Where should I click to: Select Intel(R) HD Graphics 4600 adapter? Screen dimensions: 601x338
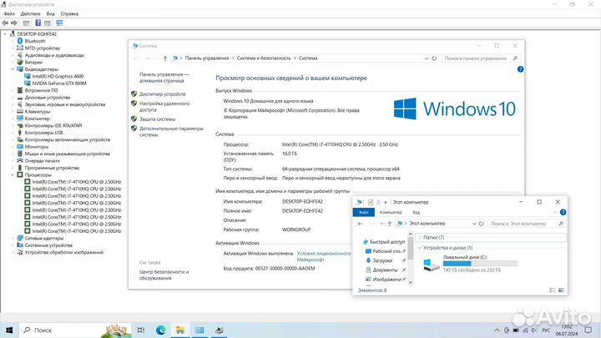pos(58,76)
